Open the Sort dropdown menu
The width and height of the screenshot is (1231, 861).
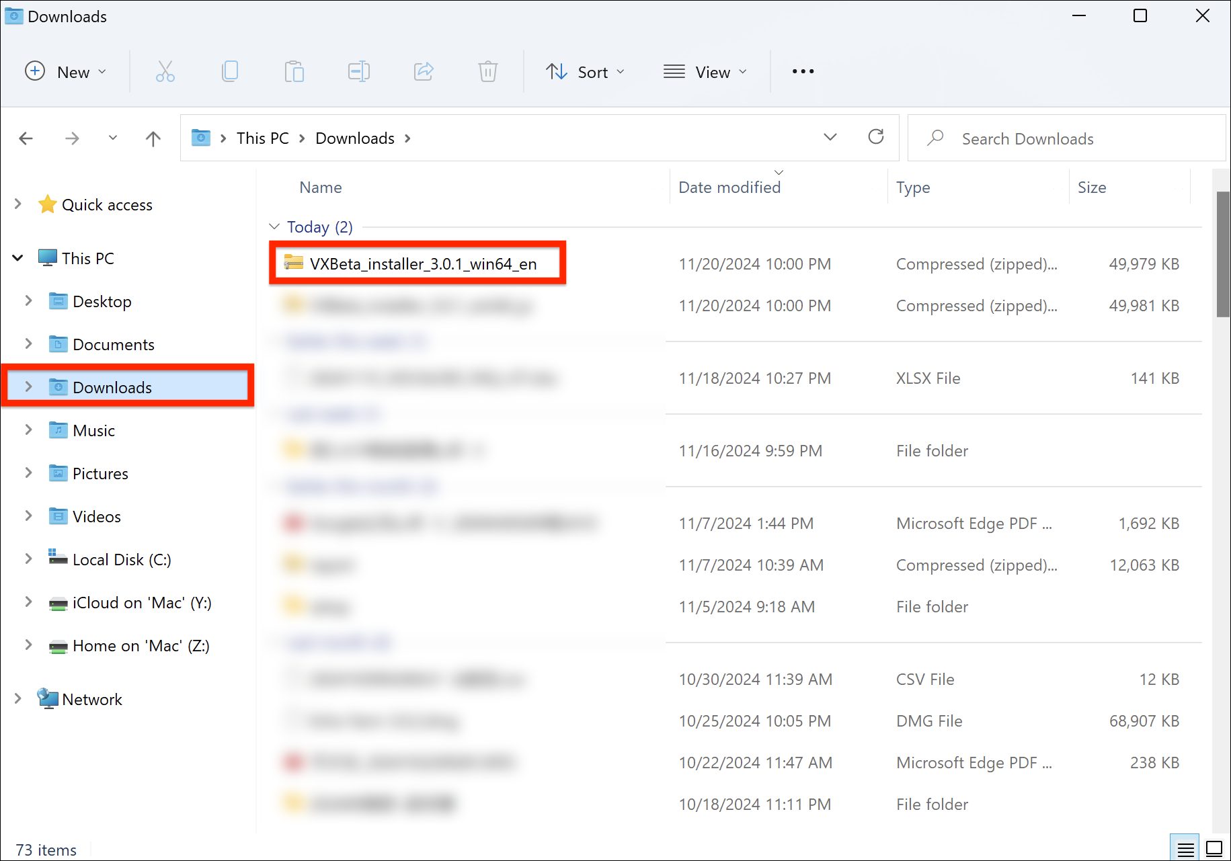point(585,72)
